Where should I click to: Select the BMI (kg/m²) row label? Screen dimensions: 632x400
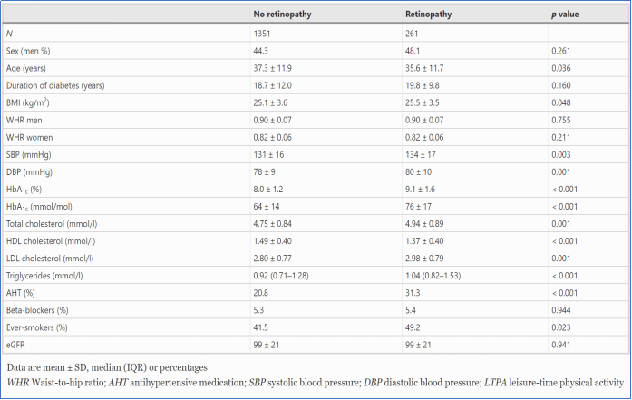[27, 102]
